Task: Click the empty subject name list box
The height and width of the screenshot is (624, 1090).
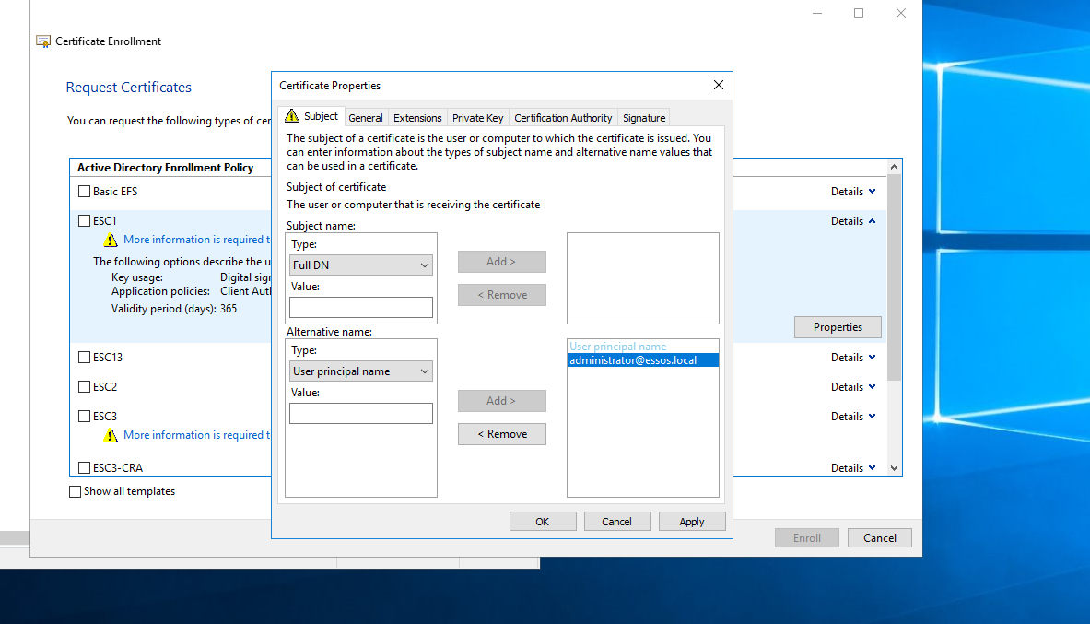Action: click(x=643, y=278)
